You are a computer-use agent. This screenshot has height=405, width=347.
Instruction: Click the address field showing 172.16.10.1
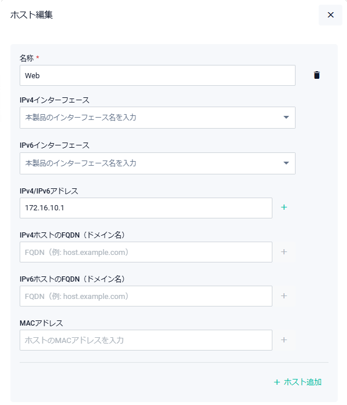[146, 208]
